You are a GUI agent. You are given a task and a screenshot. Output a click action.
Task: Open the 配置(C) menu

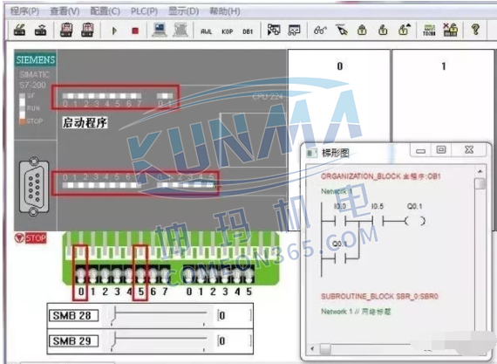pyautogui.click(x=105, y=11)
